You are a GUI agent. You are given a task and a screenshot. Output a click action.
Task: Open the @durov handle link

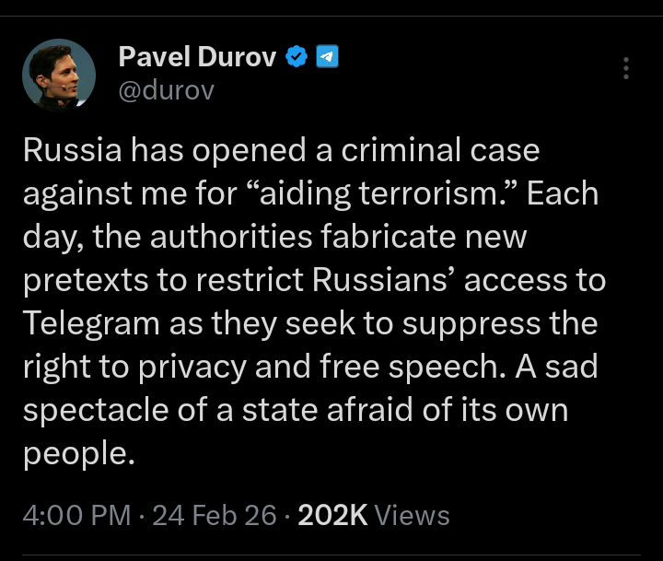(166, 90)
